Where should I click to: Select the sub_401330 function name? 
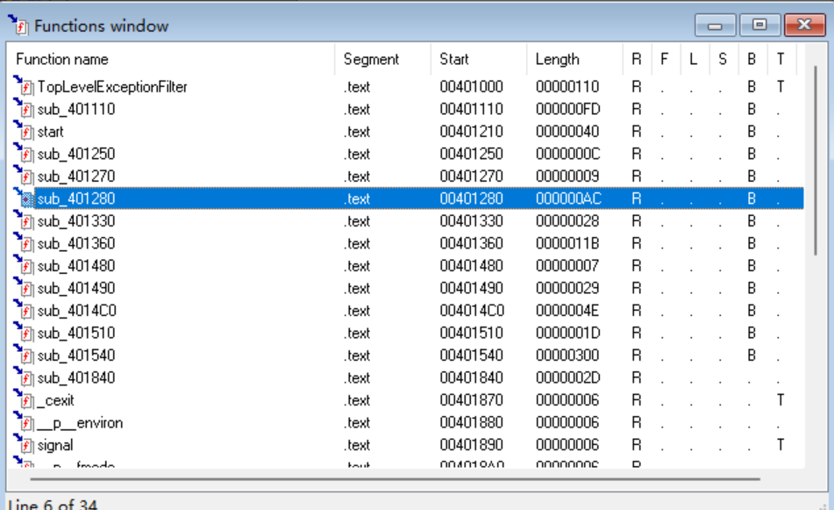pyautogui.click(x=76, y=221)
